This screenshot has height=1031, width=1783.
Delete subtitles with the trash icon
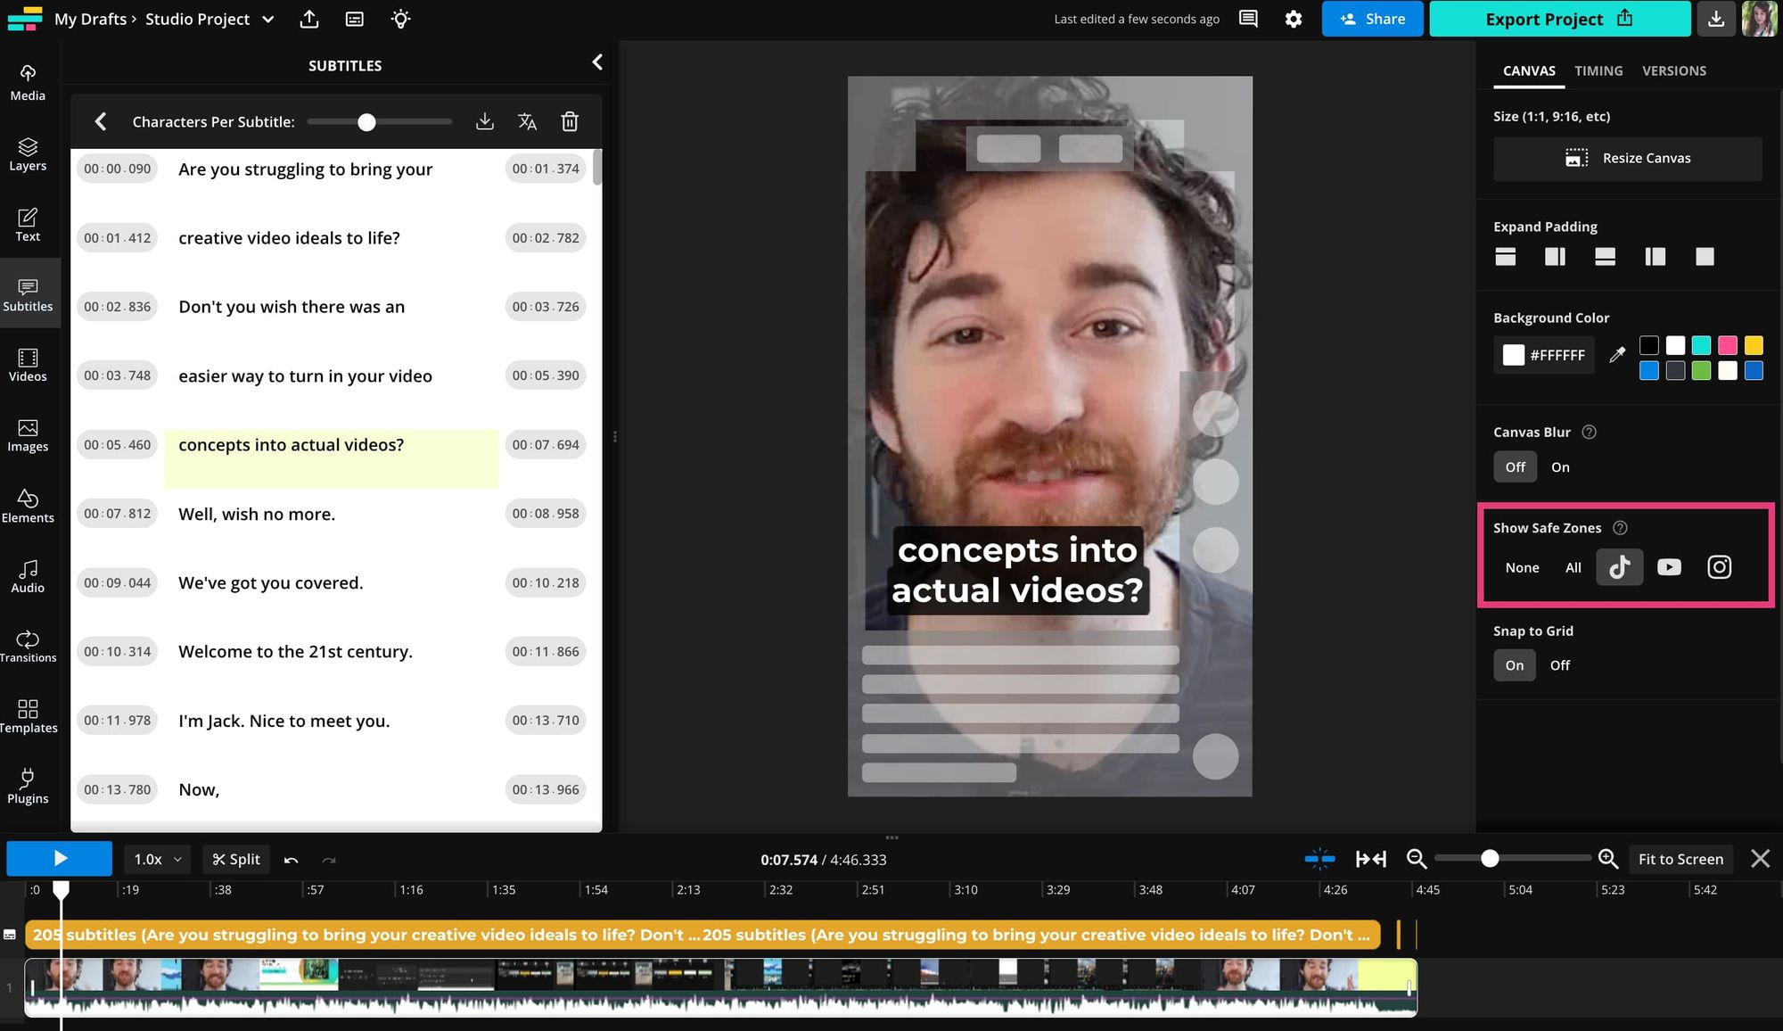click(570, 121)
